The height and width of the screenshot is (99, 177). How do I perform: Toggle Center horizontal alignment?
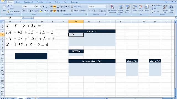[54, 11]
